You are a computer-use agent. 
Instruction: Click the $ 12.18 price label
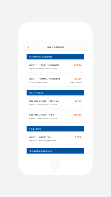78,137
